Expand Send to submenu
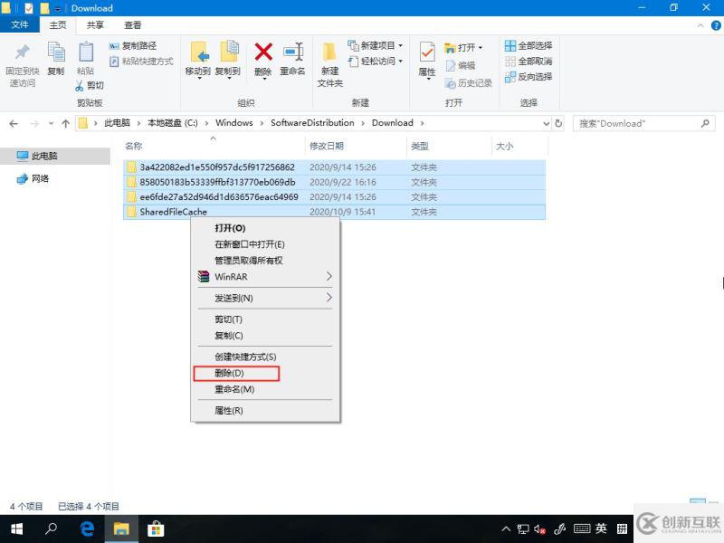The width and height of the screenshot is (724, 543). tap(265, 298)
